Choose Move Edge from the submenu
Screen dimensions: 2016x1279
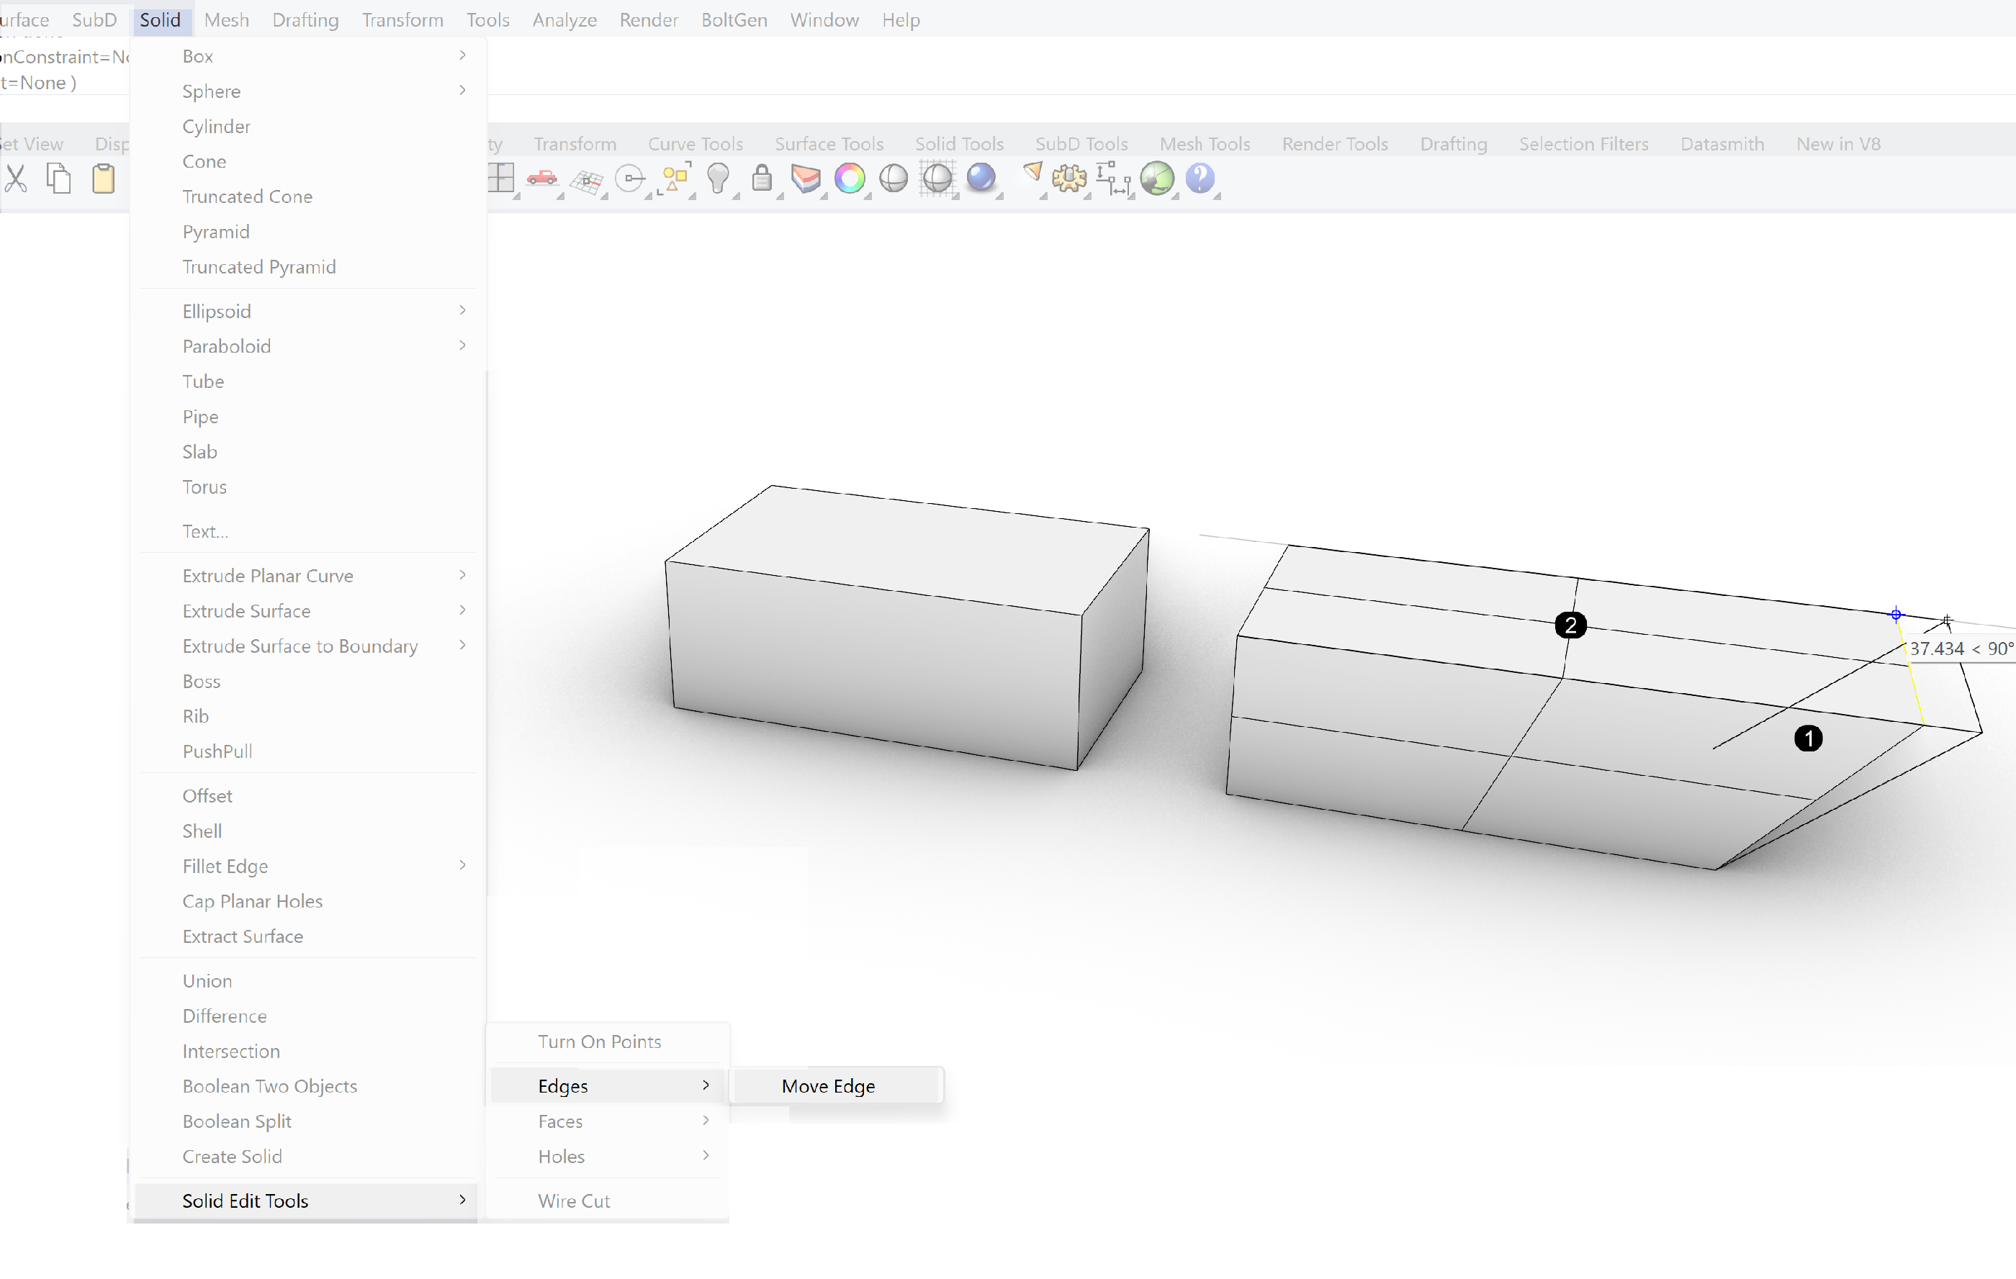coord(828,1085)
